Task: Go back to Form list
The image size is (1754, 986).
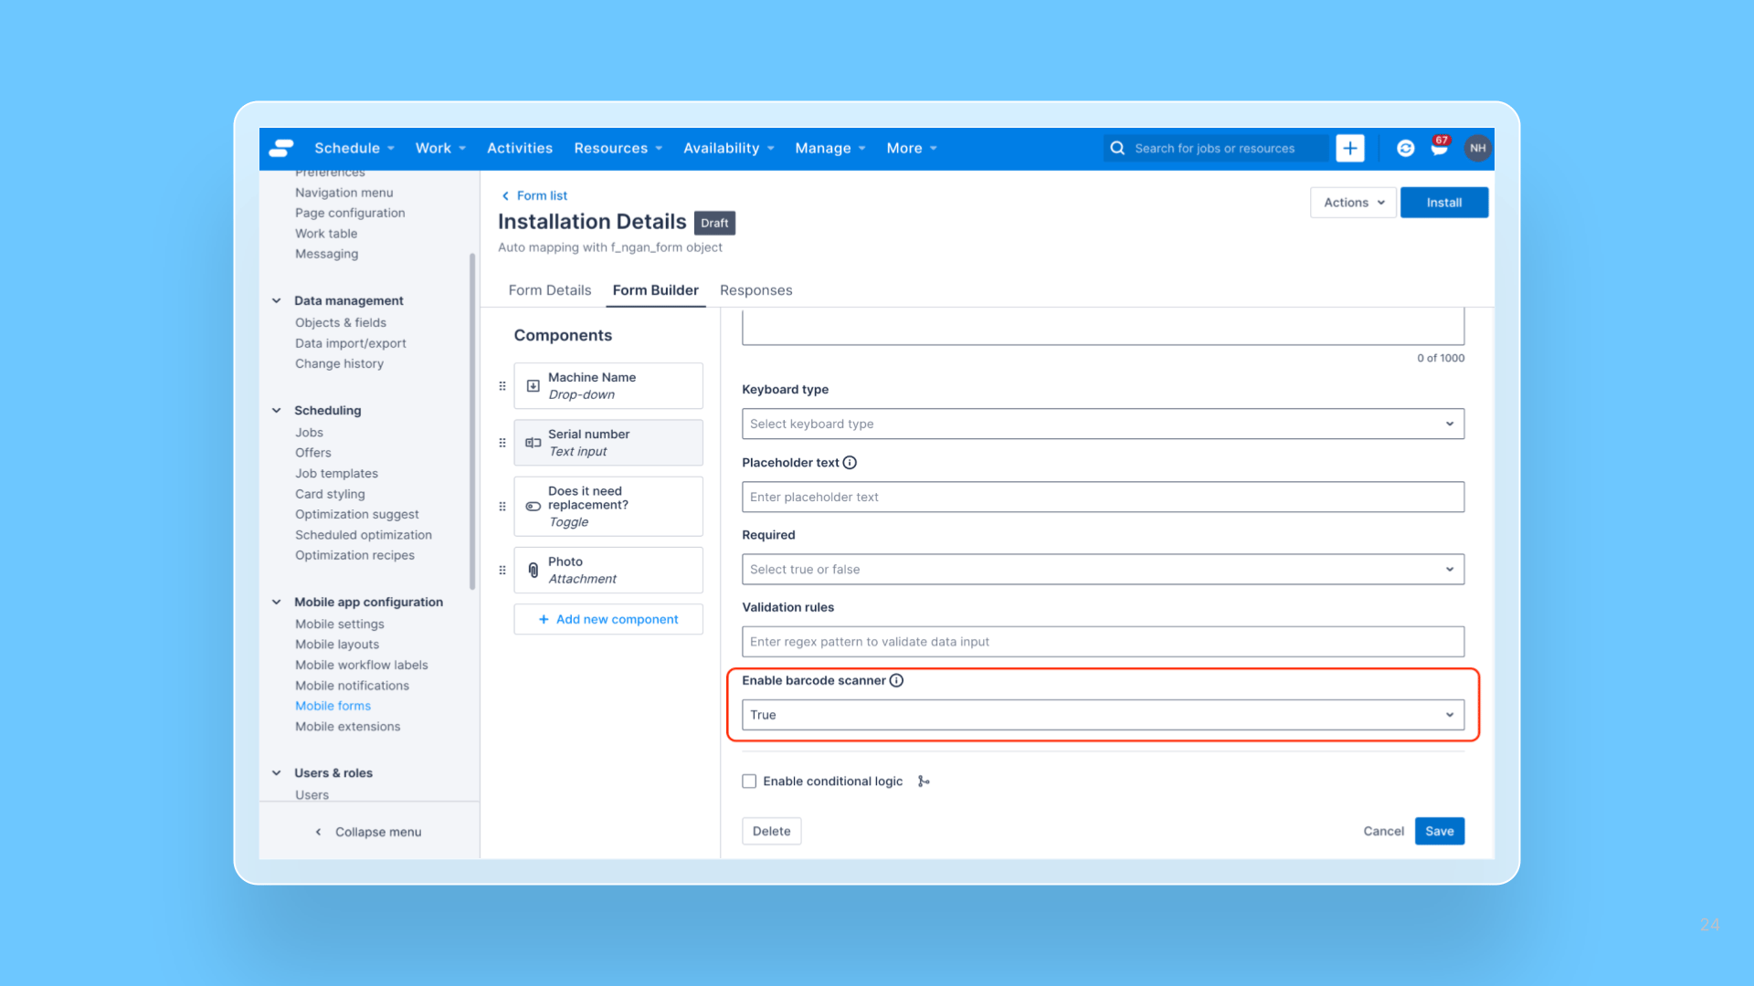Action: click(542, 195)
